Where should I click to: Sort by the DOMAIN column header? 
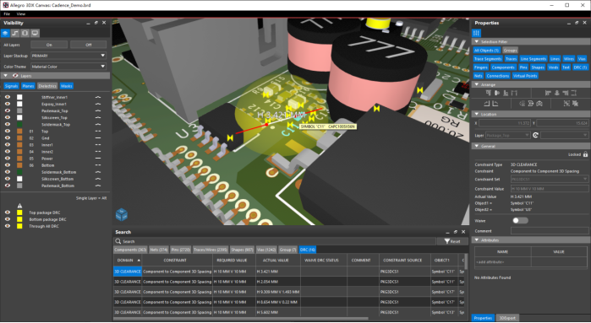click(128, 261)
